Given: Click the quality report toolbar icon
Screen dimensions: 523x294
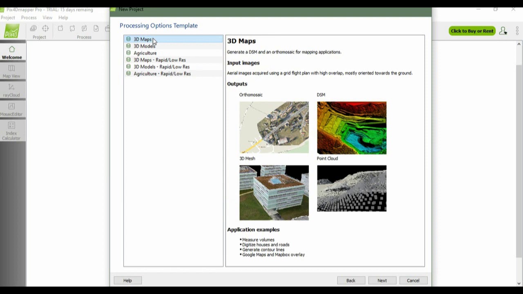Looking at the screenshot, I should pos(96,28).
